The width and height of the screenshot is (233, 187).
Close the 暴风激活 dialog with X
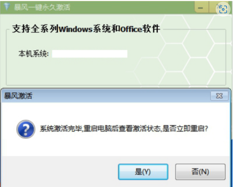click(x=219, y=96)
